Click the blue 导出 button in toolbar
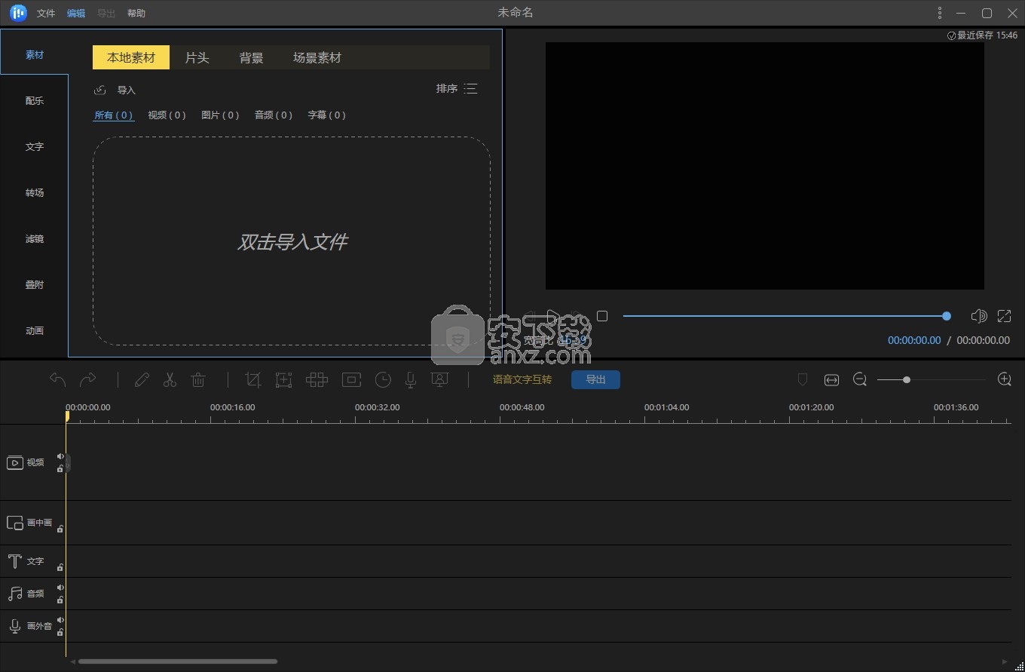Viewport: 1025px width, 672px height. click(595, 379)
